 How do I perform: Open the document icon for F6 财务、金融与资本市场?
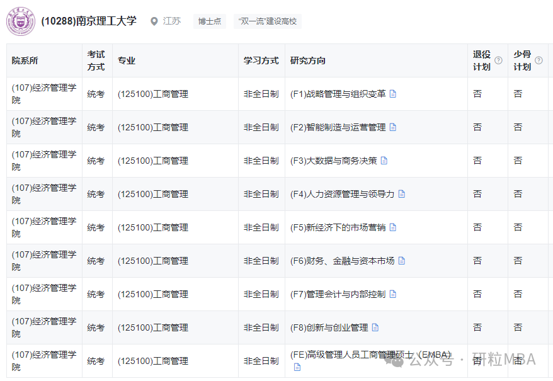(x=401, y=261)
